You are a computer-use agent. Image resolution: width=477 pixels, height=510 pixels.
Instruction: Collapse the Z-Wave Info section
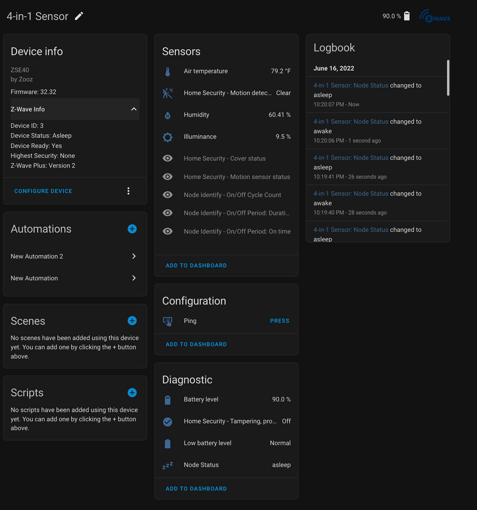pyautogui.click(x=133, y=109)
